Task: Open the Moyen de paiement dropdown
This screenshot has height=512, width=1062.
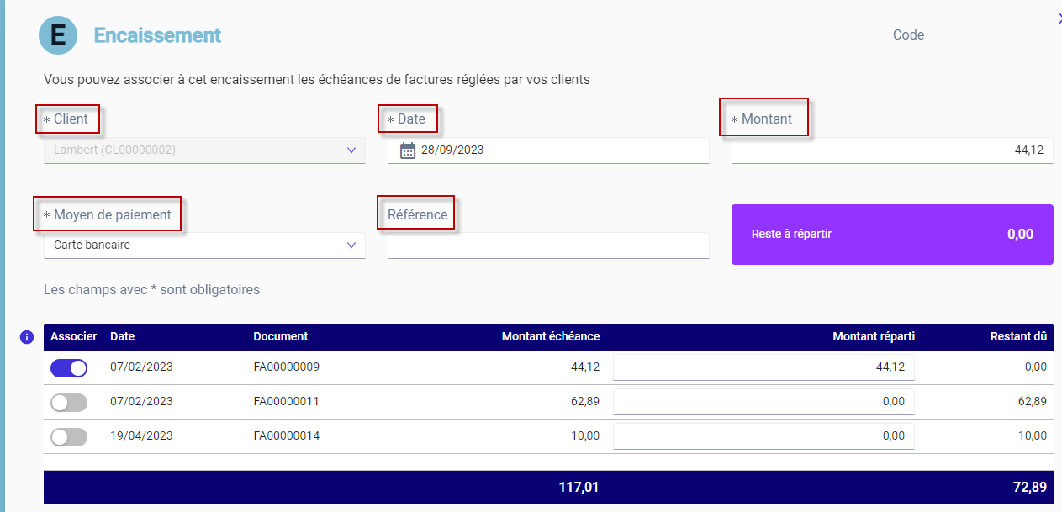Action: coord(204,245)
